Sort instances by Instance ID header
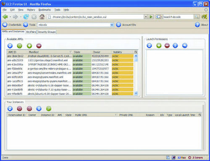210x161 pixels. [47, 115]
